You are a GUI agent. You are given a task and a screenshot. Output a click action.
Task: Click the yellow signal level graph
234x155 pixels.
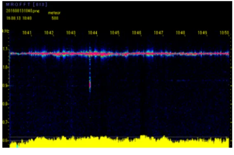pos(119,141)
